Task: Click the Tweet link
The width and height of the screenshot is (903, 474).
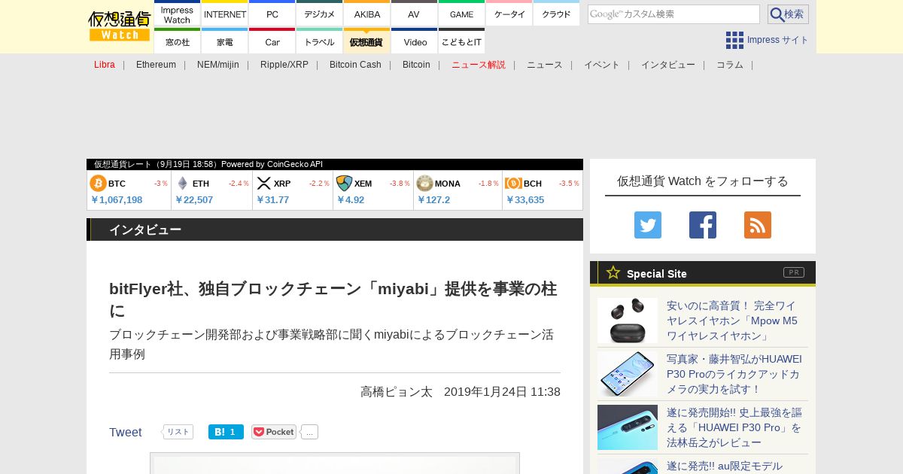Action: pyautogui.click(x=126, y=433)
